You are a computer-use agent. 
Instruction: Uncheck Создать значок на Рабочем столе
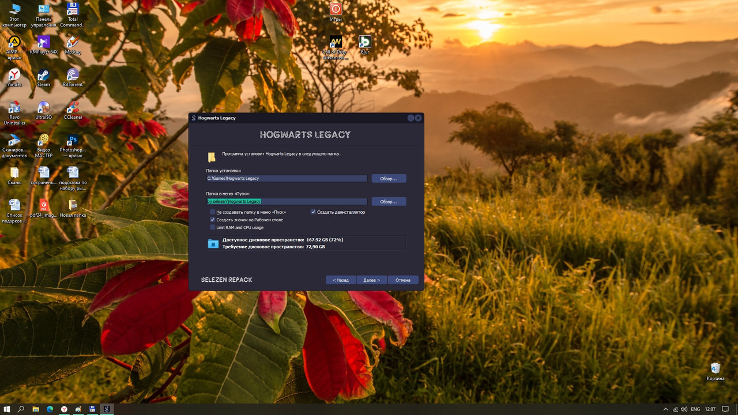coord(213,220)
